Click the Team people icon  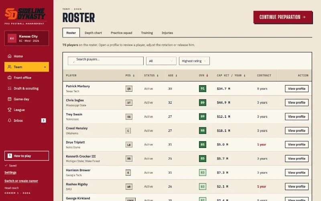coord(9,67)
